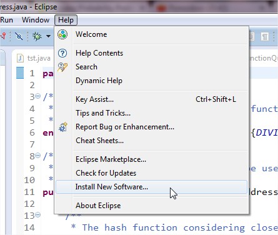Switch to the tst.java editor tab
Screen dimensions: 278x235
point(34,58)
